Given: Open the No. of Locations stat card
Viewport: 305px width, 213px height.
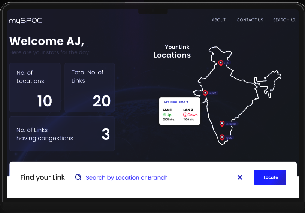Looking at the screenshot, I should [35, 87].
